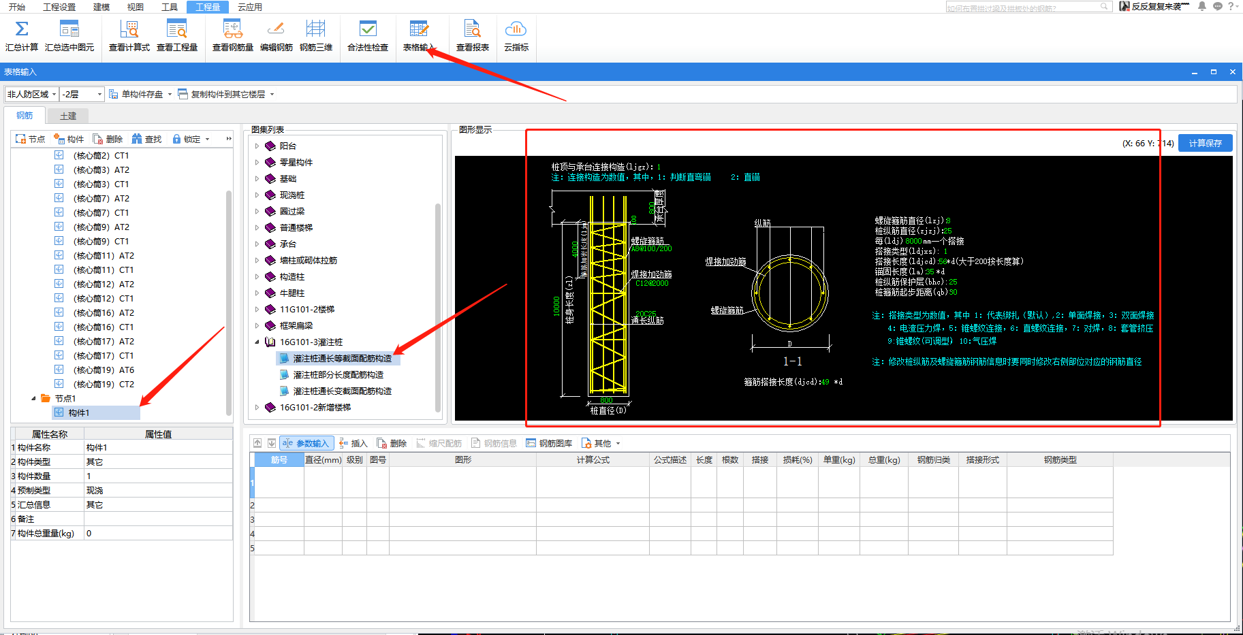Select 构件1 in the component tree
The width and height of the screenshot is (1243, 635).
[x=78, y=412]
